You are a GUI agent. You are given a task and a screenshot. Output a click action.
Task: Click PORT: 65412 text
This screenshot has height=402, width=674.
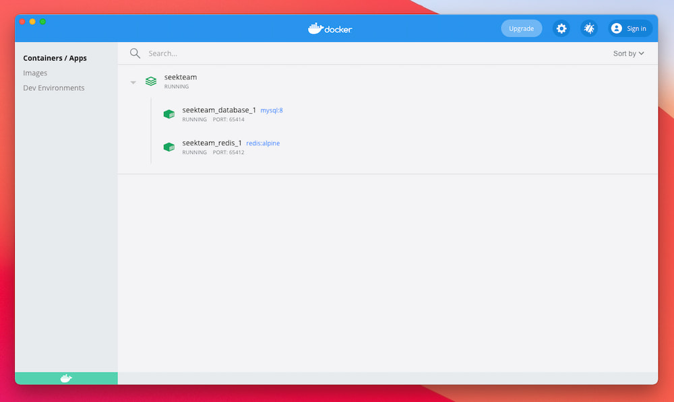click(x=228, y=152)
